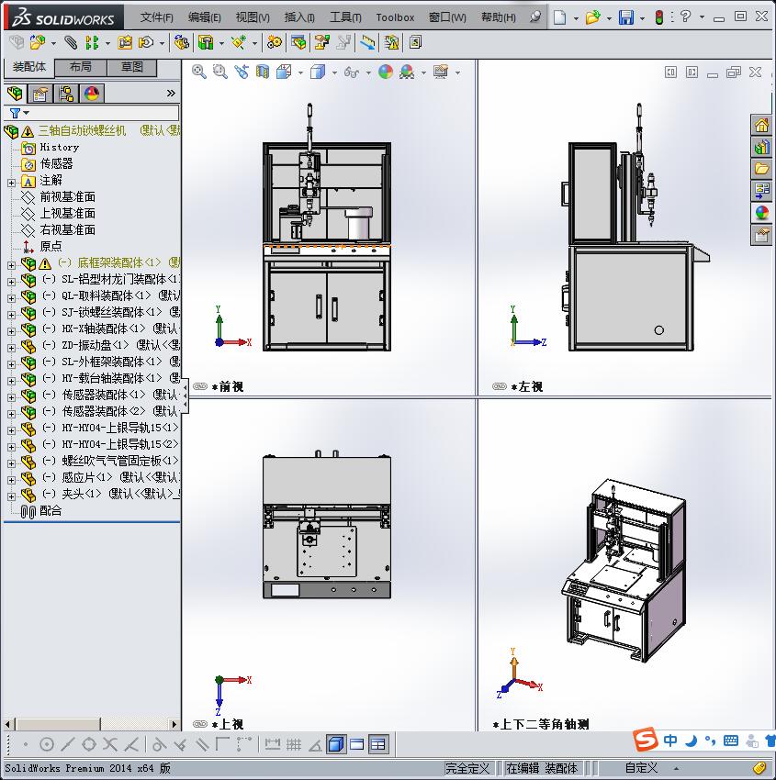776x780 pixels.
Task: Open the 文件(F) menu
Action: 156,17
